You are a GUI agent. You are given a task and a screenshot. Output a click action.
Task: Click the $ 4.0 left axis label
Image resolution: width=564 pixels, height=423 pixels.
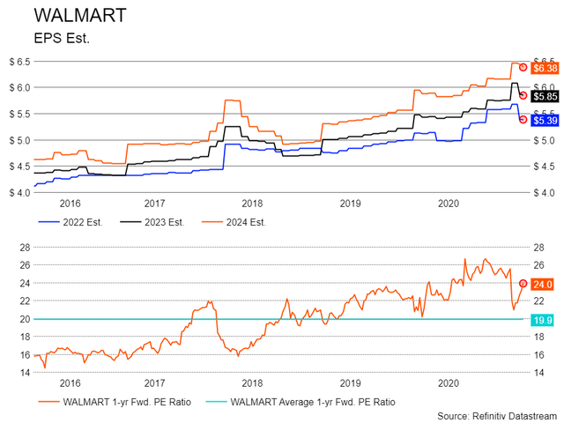point(19,193)
